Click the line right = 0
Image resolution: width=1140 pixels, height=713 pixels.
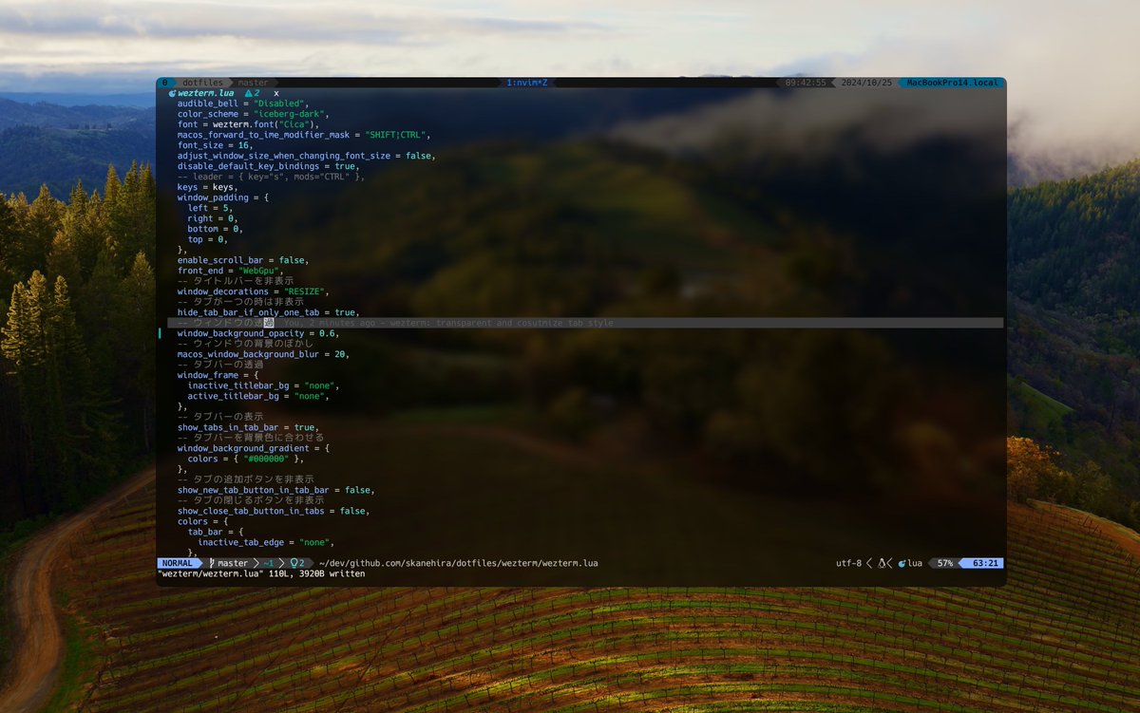click(x=213, y=218)
